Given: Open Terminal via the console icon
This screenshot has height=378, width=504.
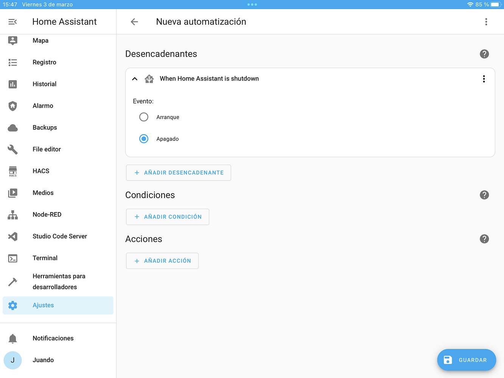Looking at the screenshot, I should [12, 258].
